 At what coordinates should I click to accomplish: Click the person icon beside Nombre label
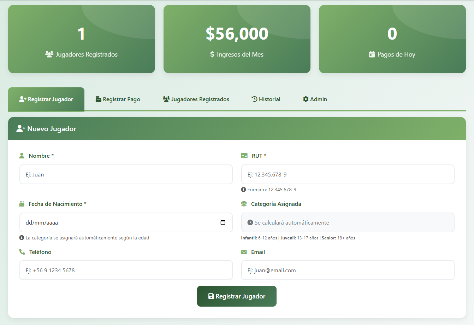(22, 156)
